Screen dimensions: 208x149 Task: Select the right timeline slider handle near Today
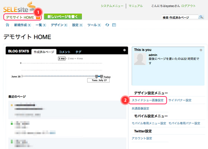[101, 76]
